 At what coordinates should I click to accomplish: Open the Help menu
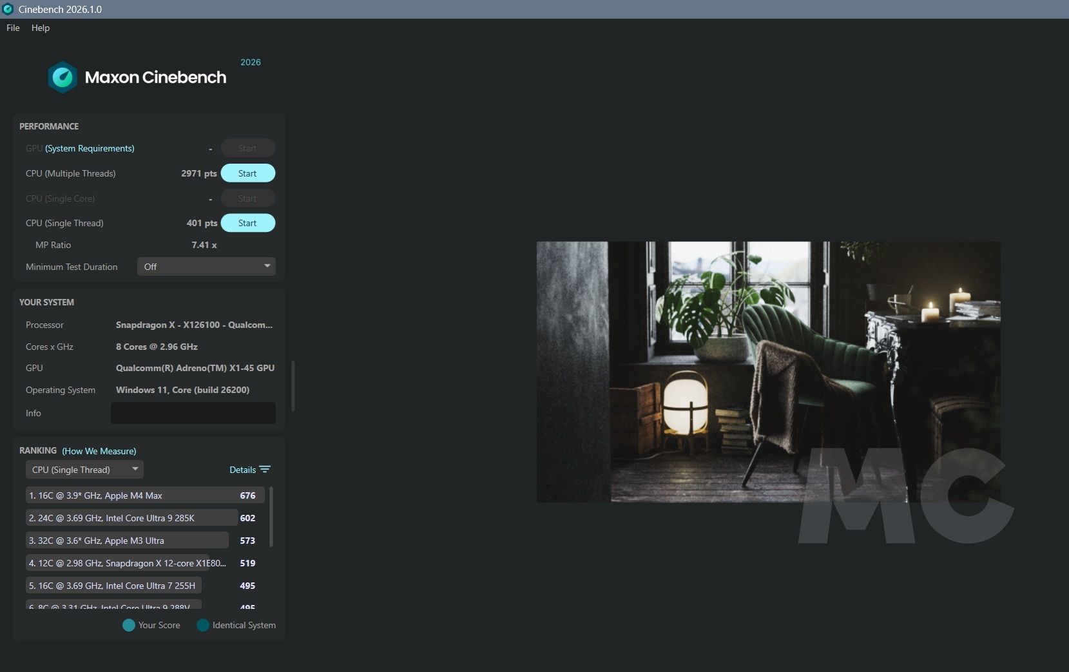point(41,28)
